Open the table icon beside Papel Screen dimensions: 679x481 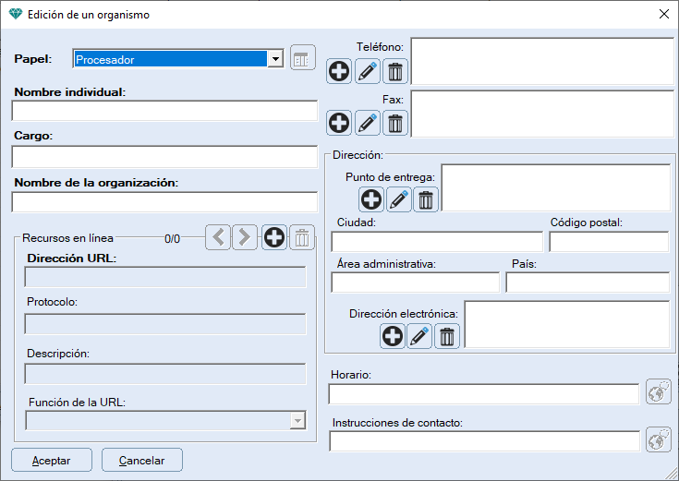click(x=302, y=58)
